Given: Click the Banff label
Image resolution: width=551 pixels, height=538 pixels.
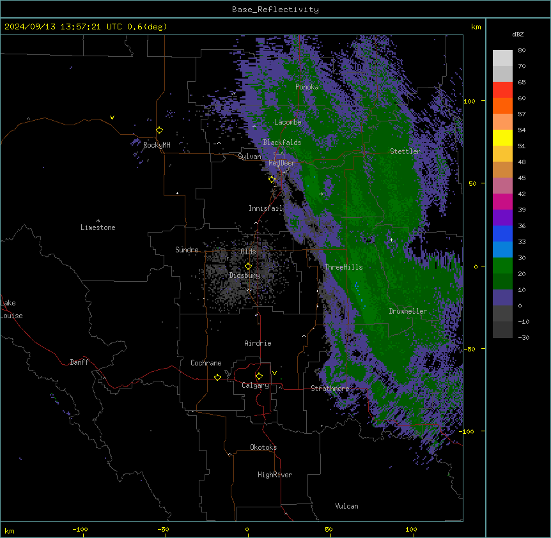Looking at the screenshot, I should point(79,362).
